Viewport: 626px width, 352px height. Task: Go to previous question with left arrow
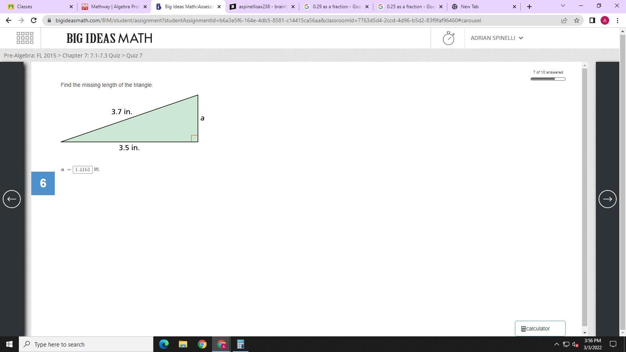[12, 199]
